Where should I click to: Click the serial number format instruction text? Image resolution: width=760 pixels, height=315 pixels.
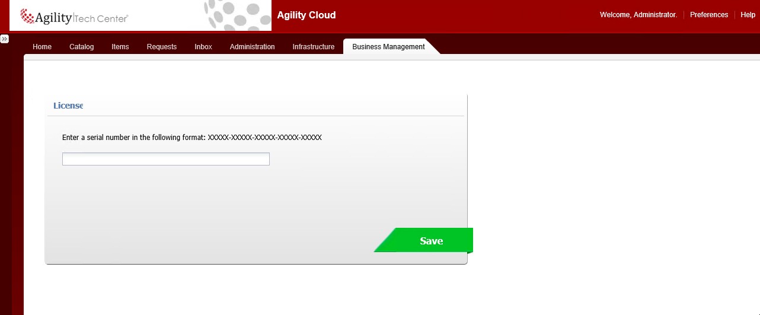191,138
